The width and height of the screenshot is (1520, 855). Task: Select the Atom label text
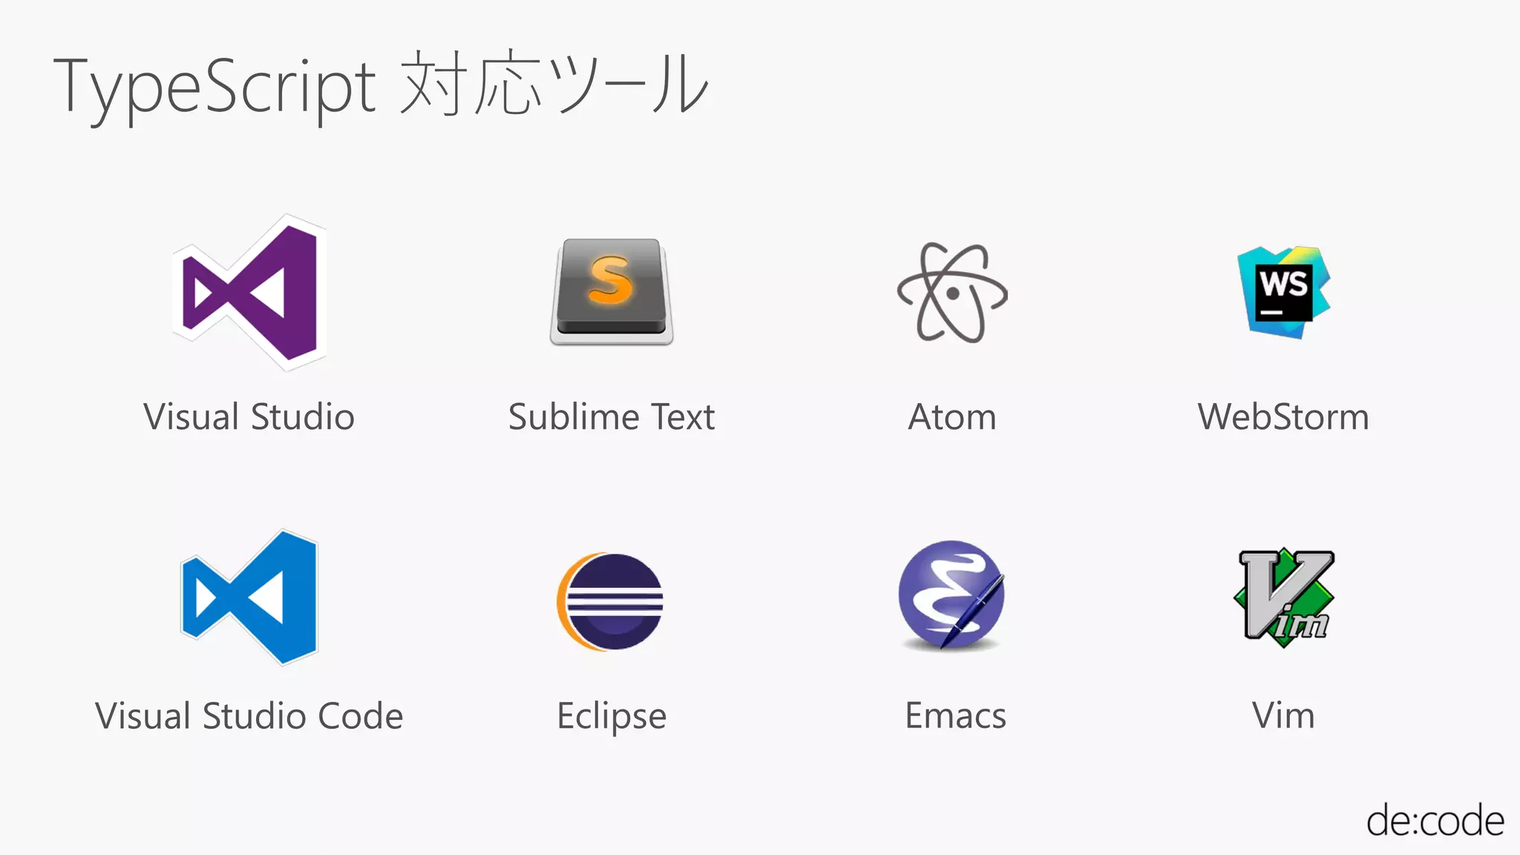click(952, 417)
